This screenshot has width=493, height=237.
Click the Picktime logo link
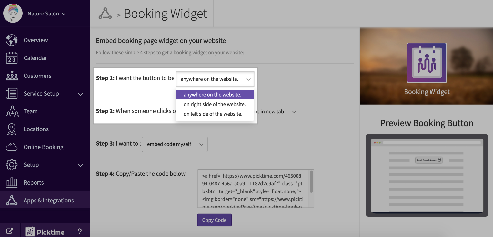click(45, 231)
